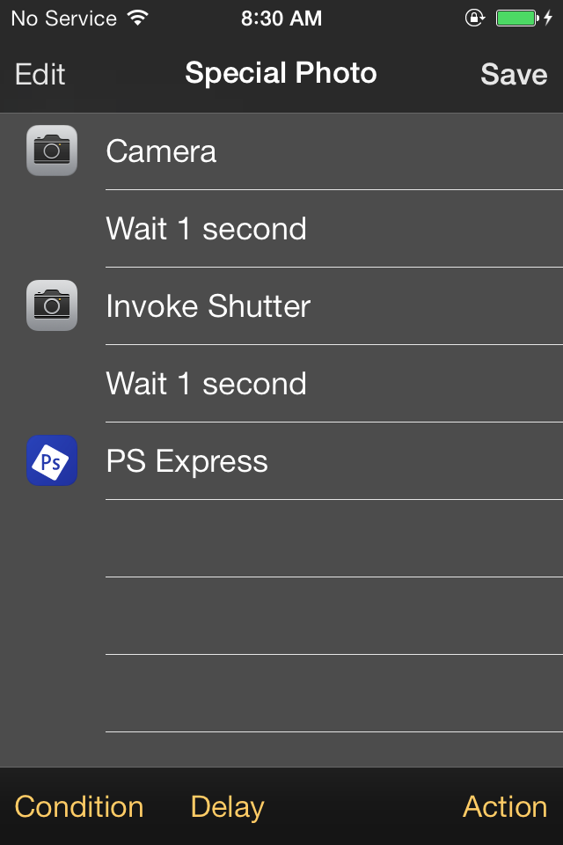The height and width of the screenshot is (845, 563).
Task: Select the Camera step row
Action: pos(264,151)
